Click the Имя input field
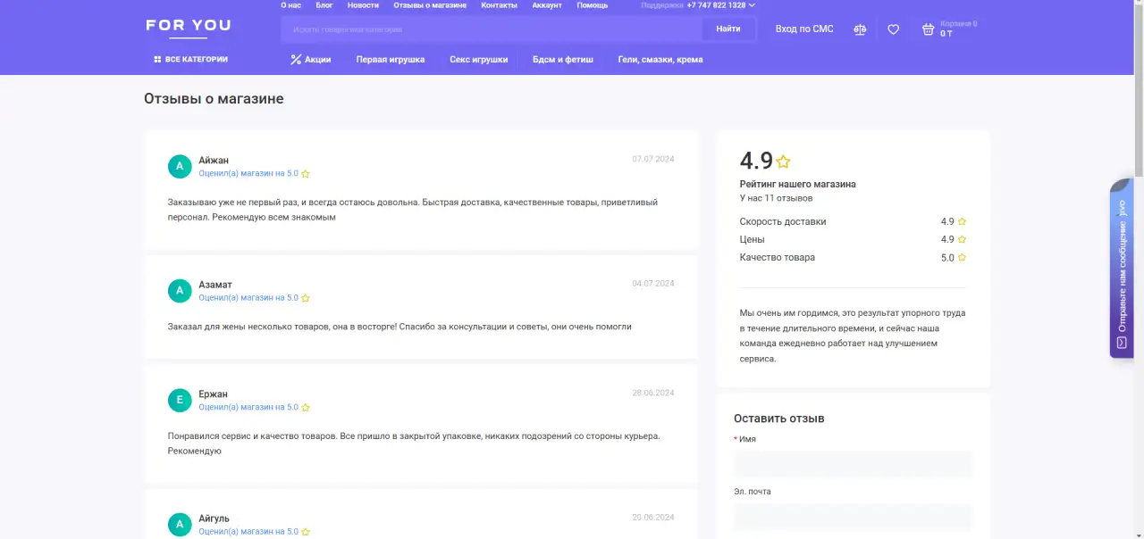The image size is (1144, 539). tap(852, 463)
